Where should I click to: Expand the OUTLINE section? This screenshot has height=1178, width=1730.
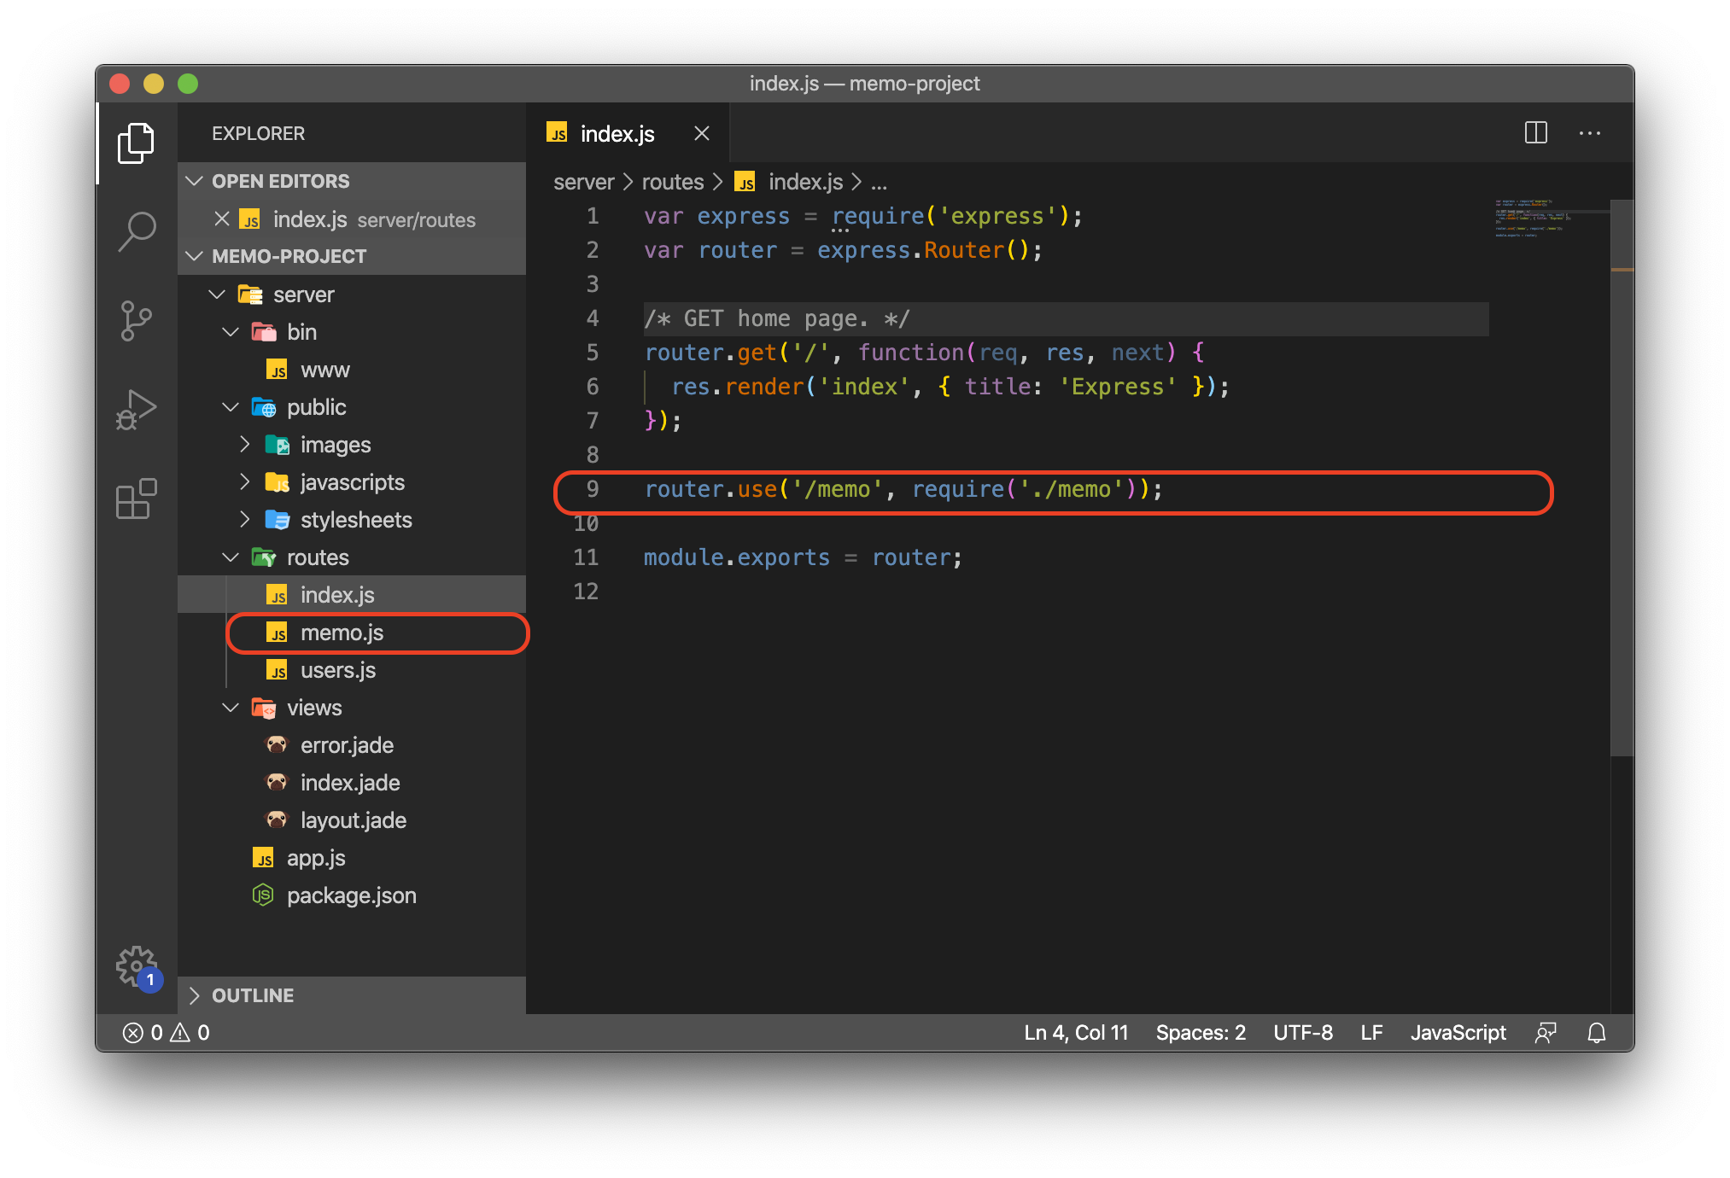(253, 995)
